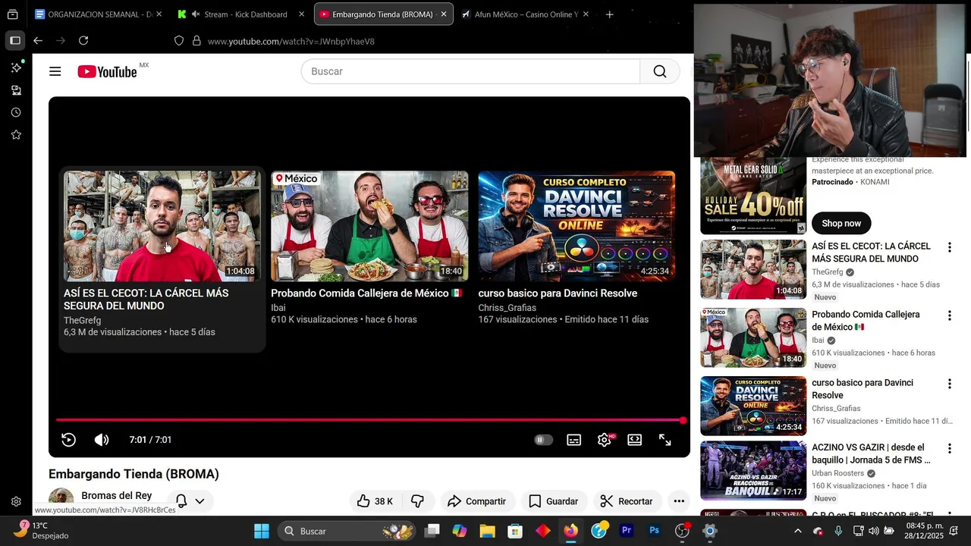The width and height of the screenshot is (971, 546).
Task: Open the AI sparkle sidebar tool
Action: coord(16,67)
